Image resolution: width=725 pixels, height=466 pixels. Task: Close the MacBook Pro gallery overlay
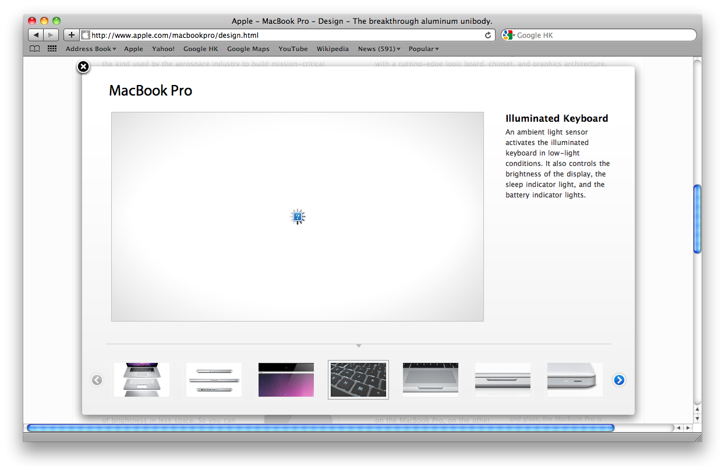pos(83,67)
